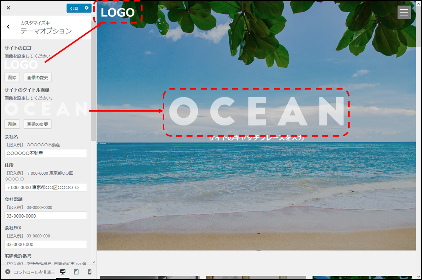Focus the 住所 address input field
Viewport: 422px width, 280px height.
click(46, 187)
